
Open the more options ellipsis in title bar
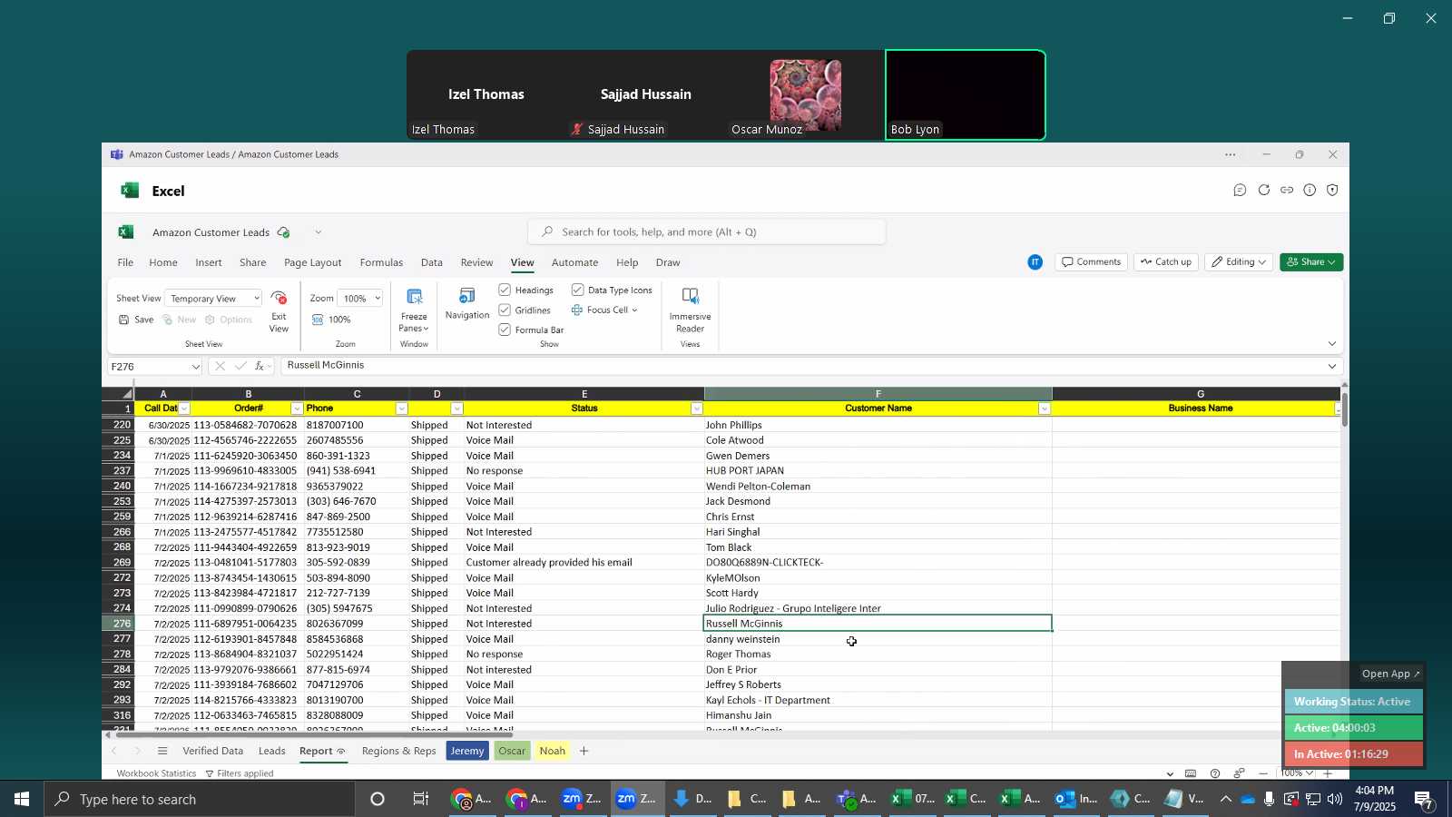(x=1230, y=155)
